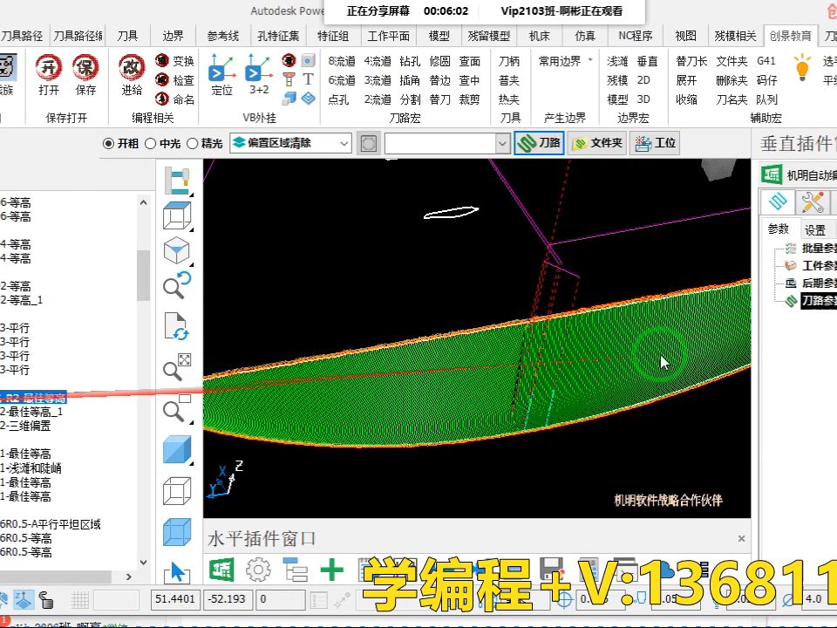Click the 裁剪 macro button
Viewport: 837px width, 628px height.
(469, 99)
